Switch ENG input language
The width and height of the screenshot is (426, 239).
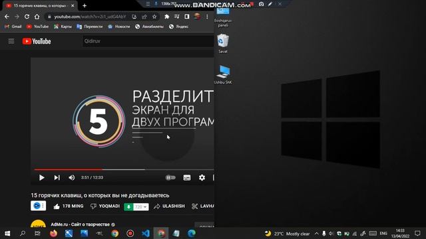[x=383, y=233]
